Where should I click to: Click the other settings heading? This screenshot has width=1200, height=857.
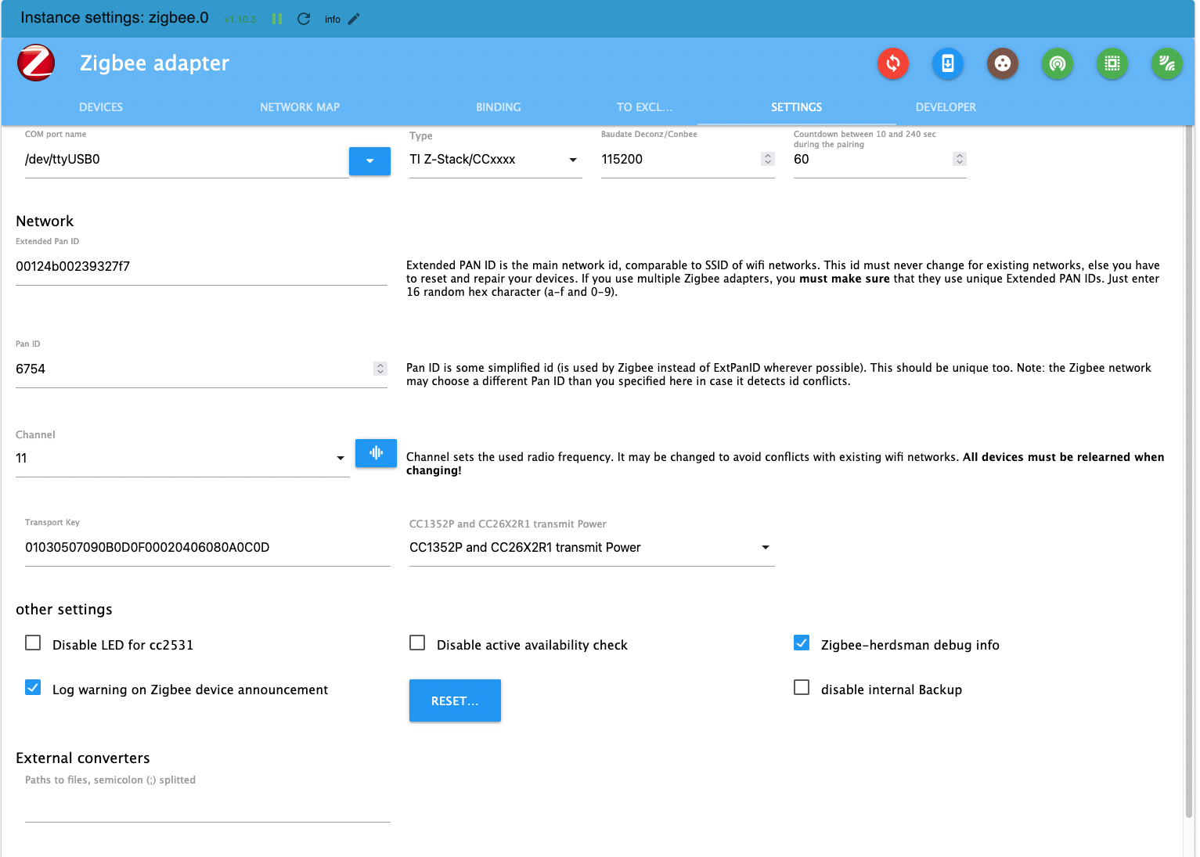(64, 610)
